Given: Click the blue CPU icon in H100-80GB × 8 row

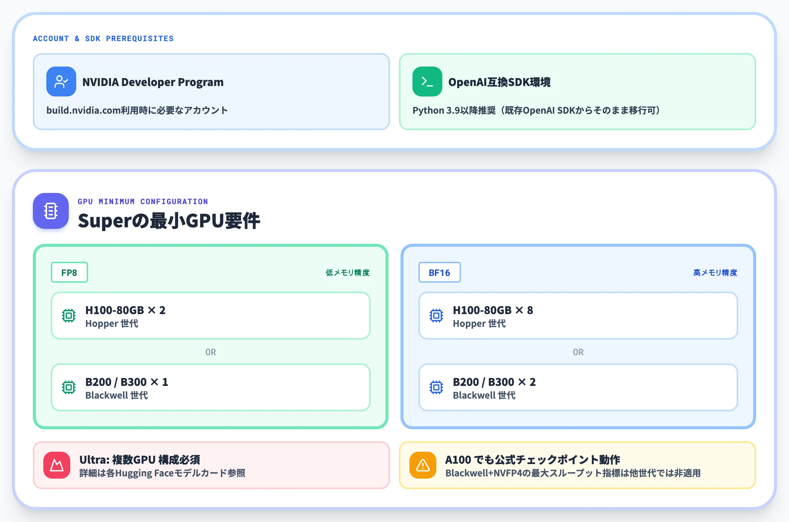Looking at the screenshot, I should pyautogui.click(x=436, y=316).
